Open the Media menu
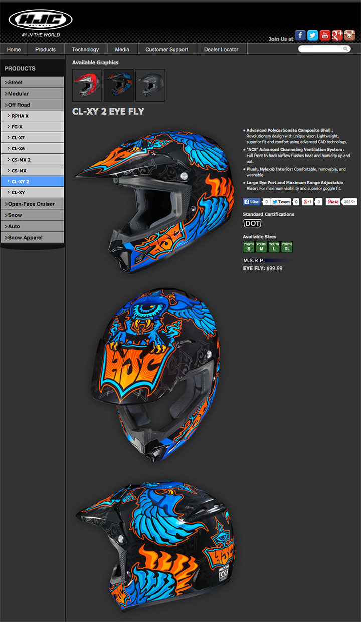Viewport: 361px width, 622px height. tap(122, 49)
